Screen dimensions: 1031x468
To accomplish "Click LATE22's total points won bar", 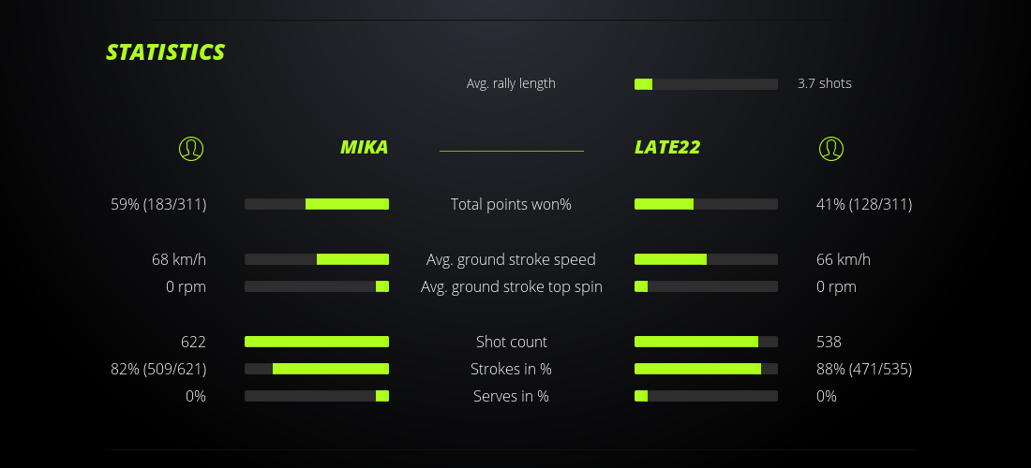I will 706,204.
